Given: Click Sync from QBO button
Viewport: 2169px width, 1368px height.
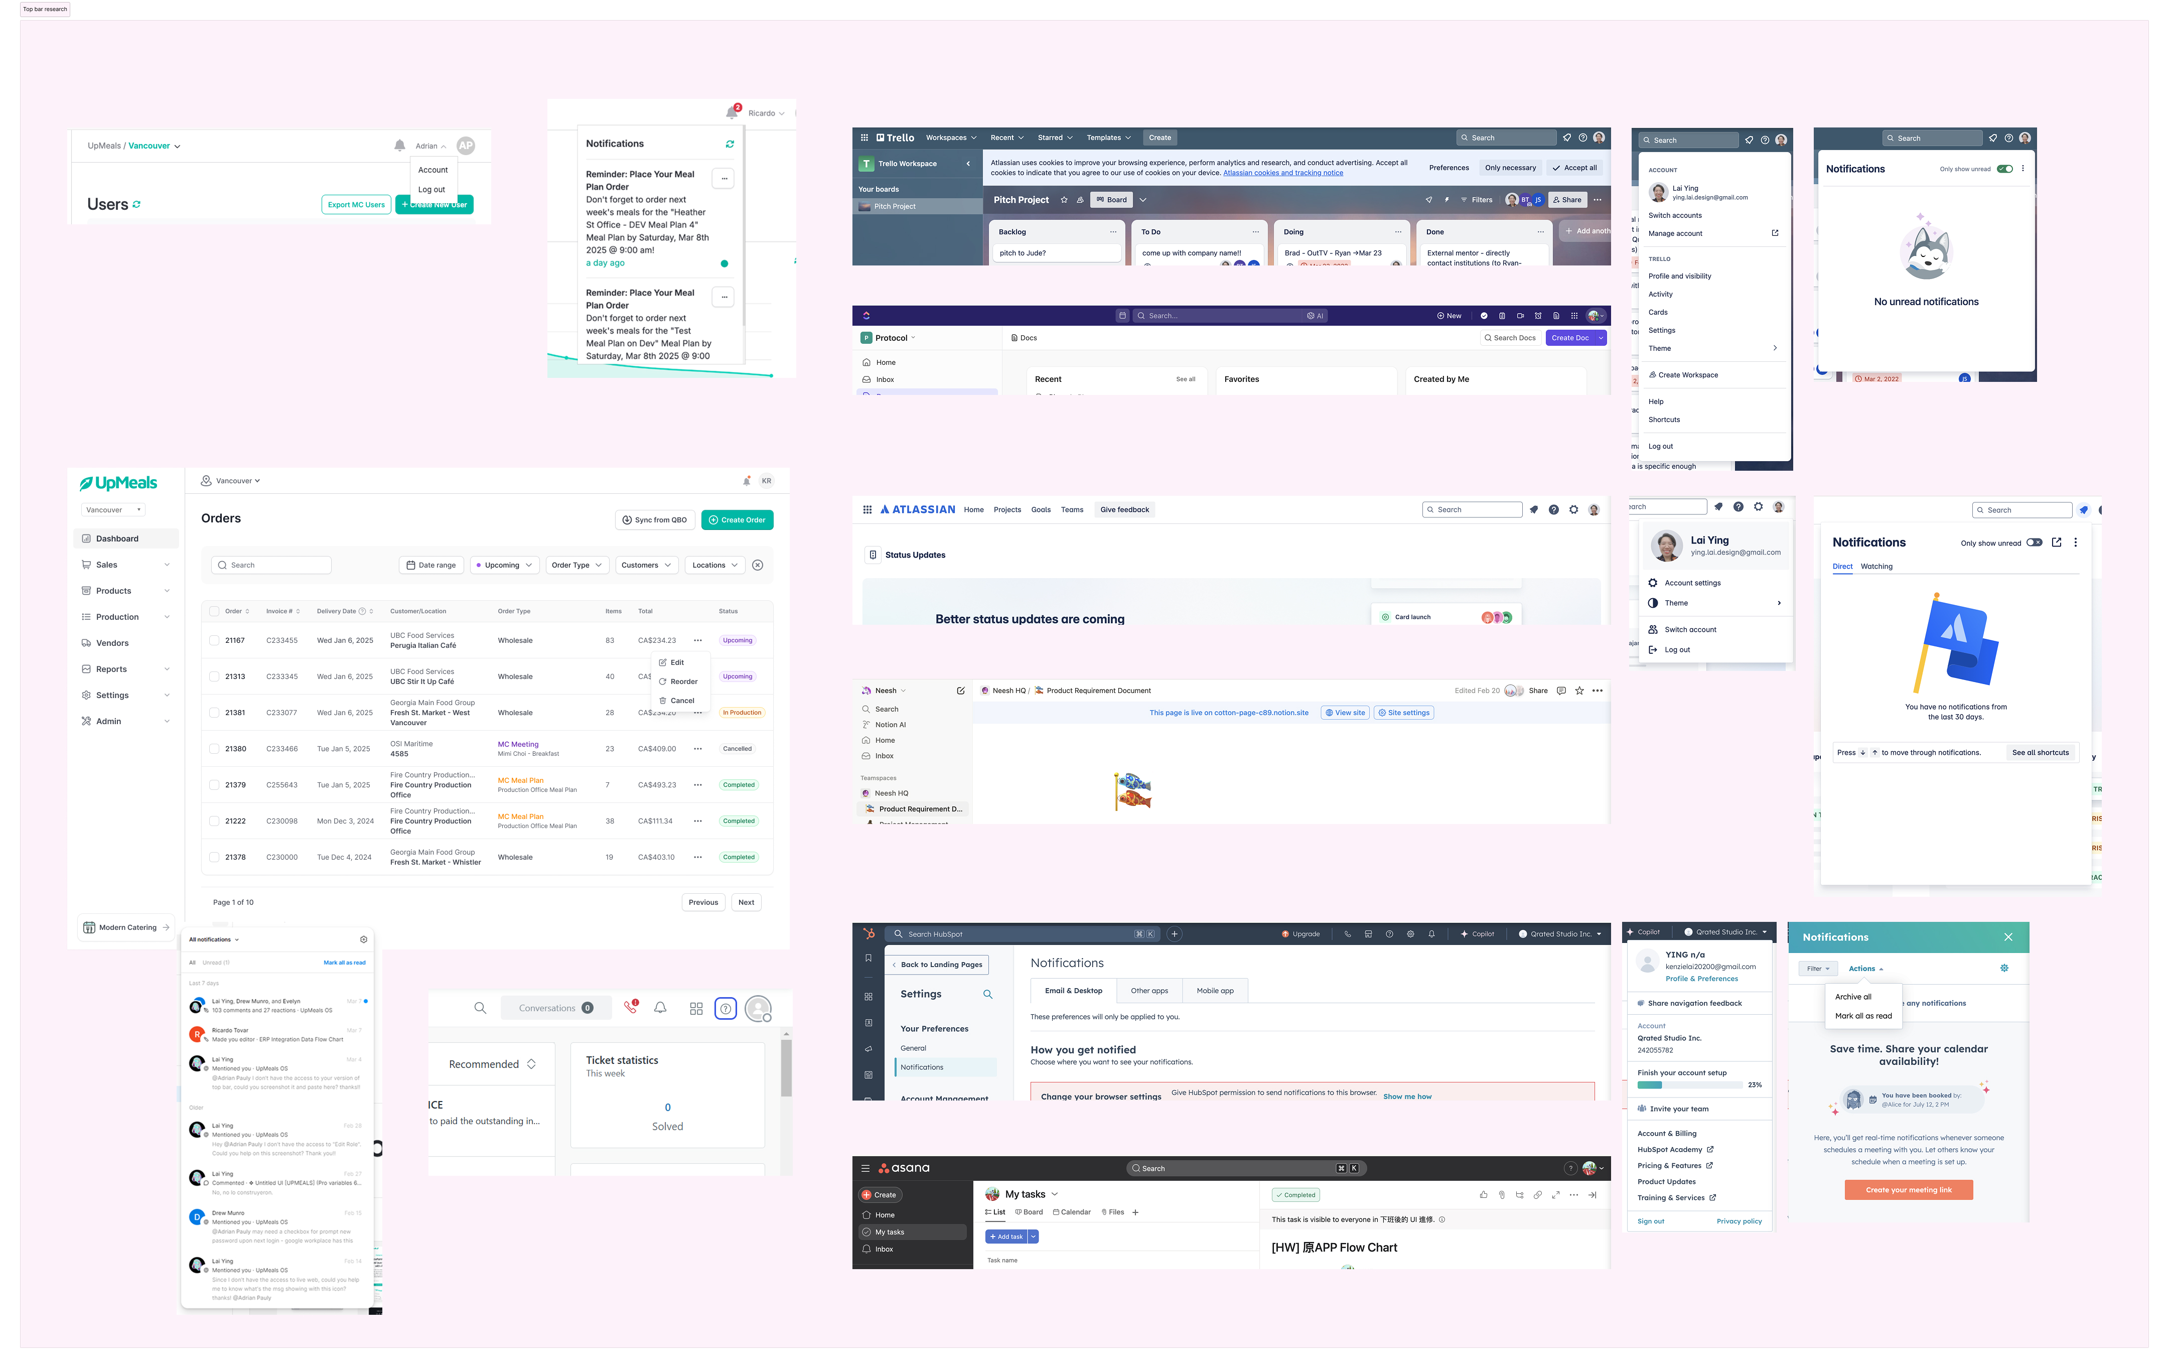Looking at the screenshot, I should coord(655,520).
